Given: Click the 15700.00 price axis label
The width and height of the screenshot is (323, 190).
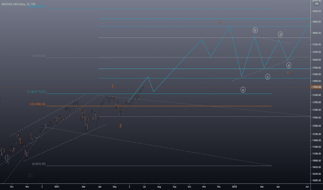Looking at the screenshot, I should [x=317, y=68].
